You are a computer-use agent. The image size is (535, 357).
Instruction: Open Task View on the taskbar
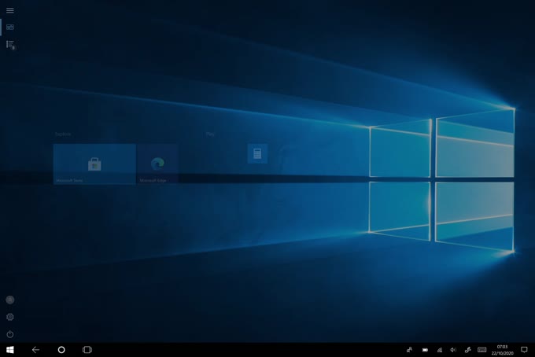click(x=87, y=349)
